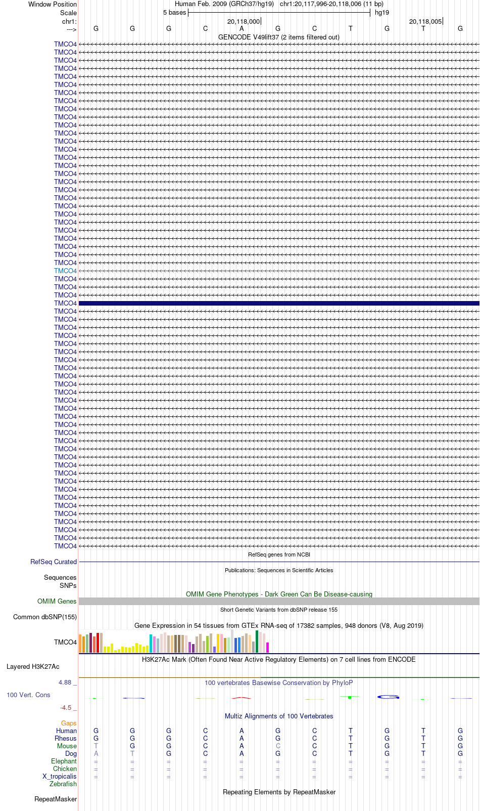Click the A base in chr1 sequence row
This screenshot has height=811, width=480.
coord(242,28)
